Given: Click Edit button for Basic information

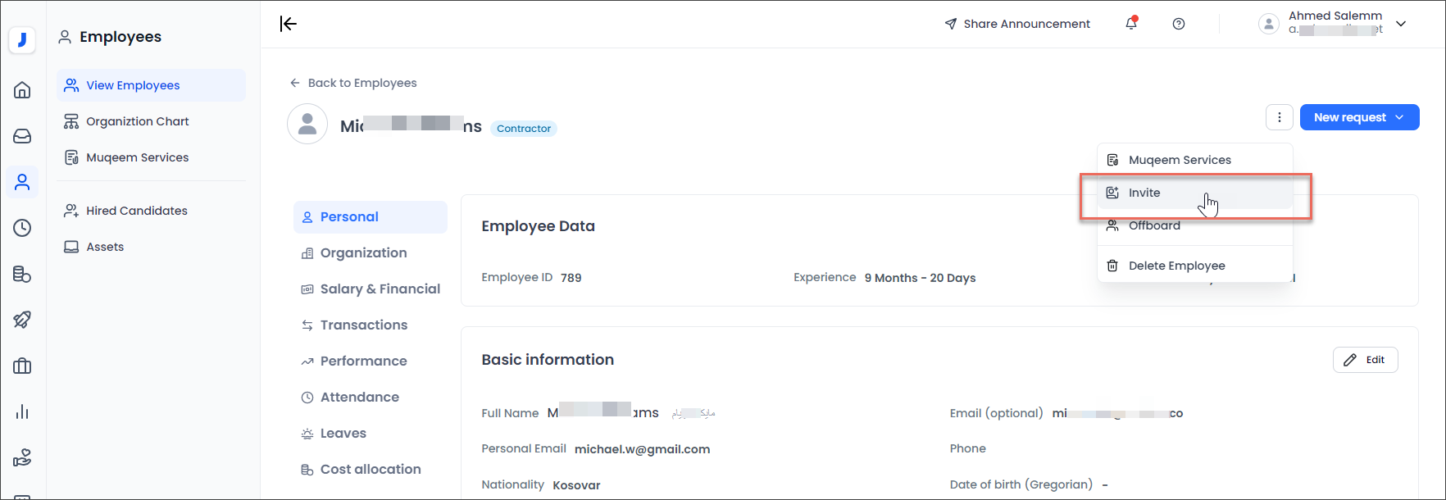Looking at the screenshot, I should pos(1365,360).
